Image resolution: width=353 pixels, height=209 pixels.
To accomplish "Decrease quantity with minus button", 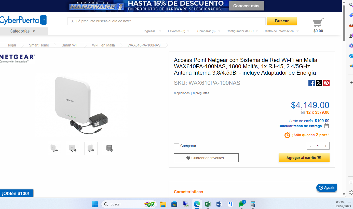I will [x=310, y=146].
